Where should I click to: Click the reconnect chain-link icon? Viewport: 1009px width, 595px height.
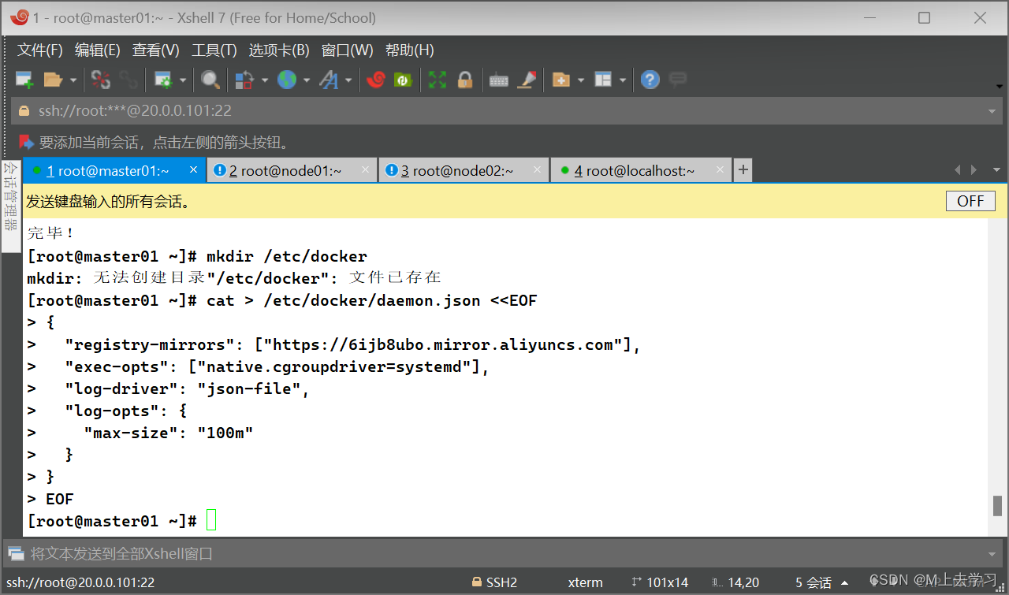coord(128,80)
